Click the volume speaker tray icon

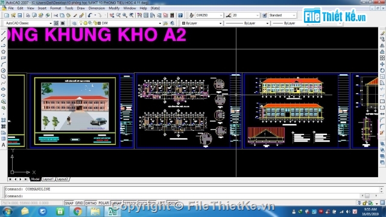point(348,212)
